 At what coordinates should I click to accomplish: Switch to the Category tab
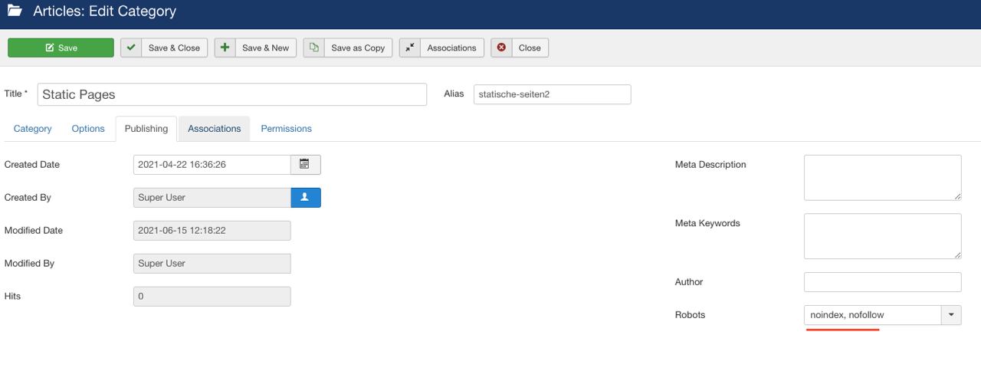tap(33, 129)
